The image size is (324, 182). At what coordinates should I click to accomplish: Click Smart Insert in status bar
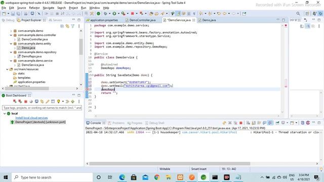(x=199, y=169)
